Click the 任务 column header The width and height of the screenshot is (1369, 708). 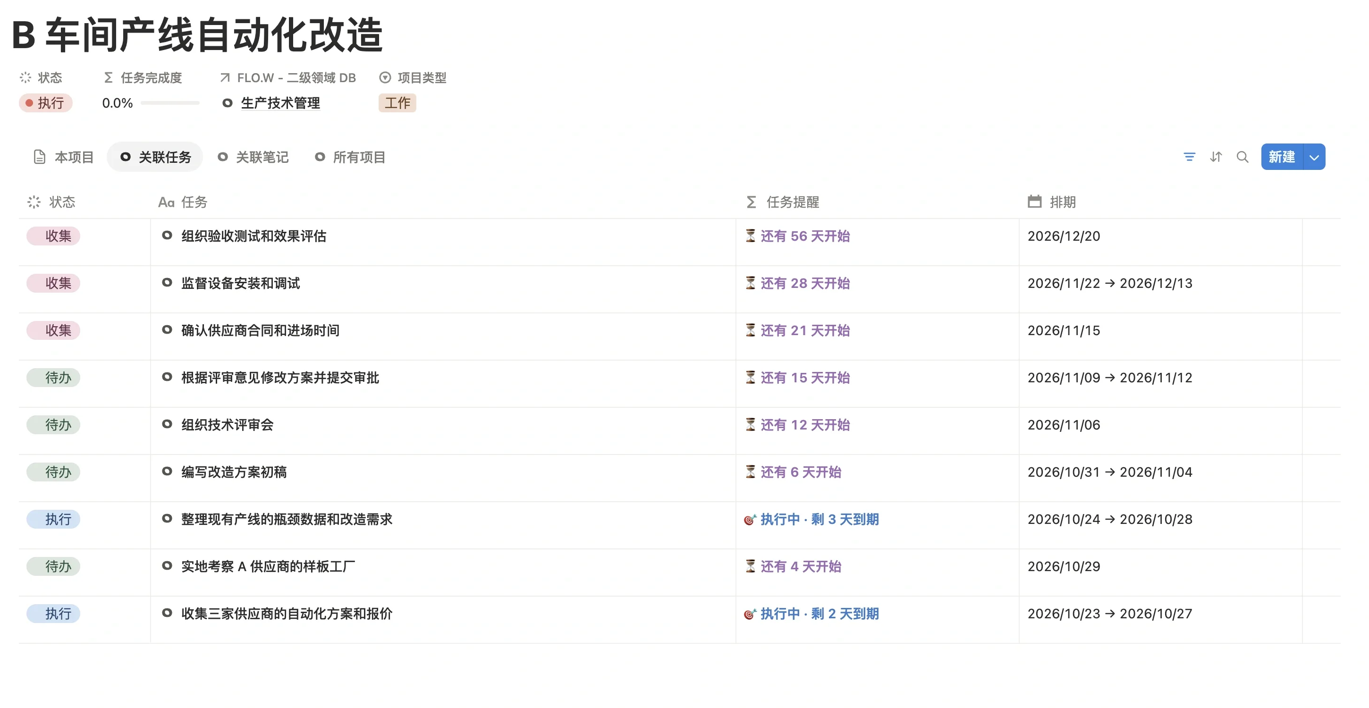[x=183, y=202]
